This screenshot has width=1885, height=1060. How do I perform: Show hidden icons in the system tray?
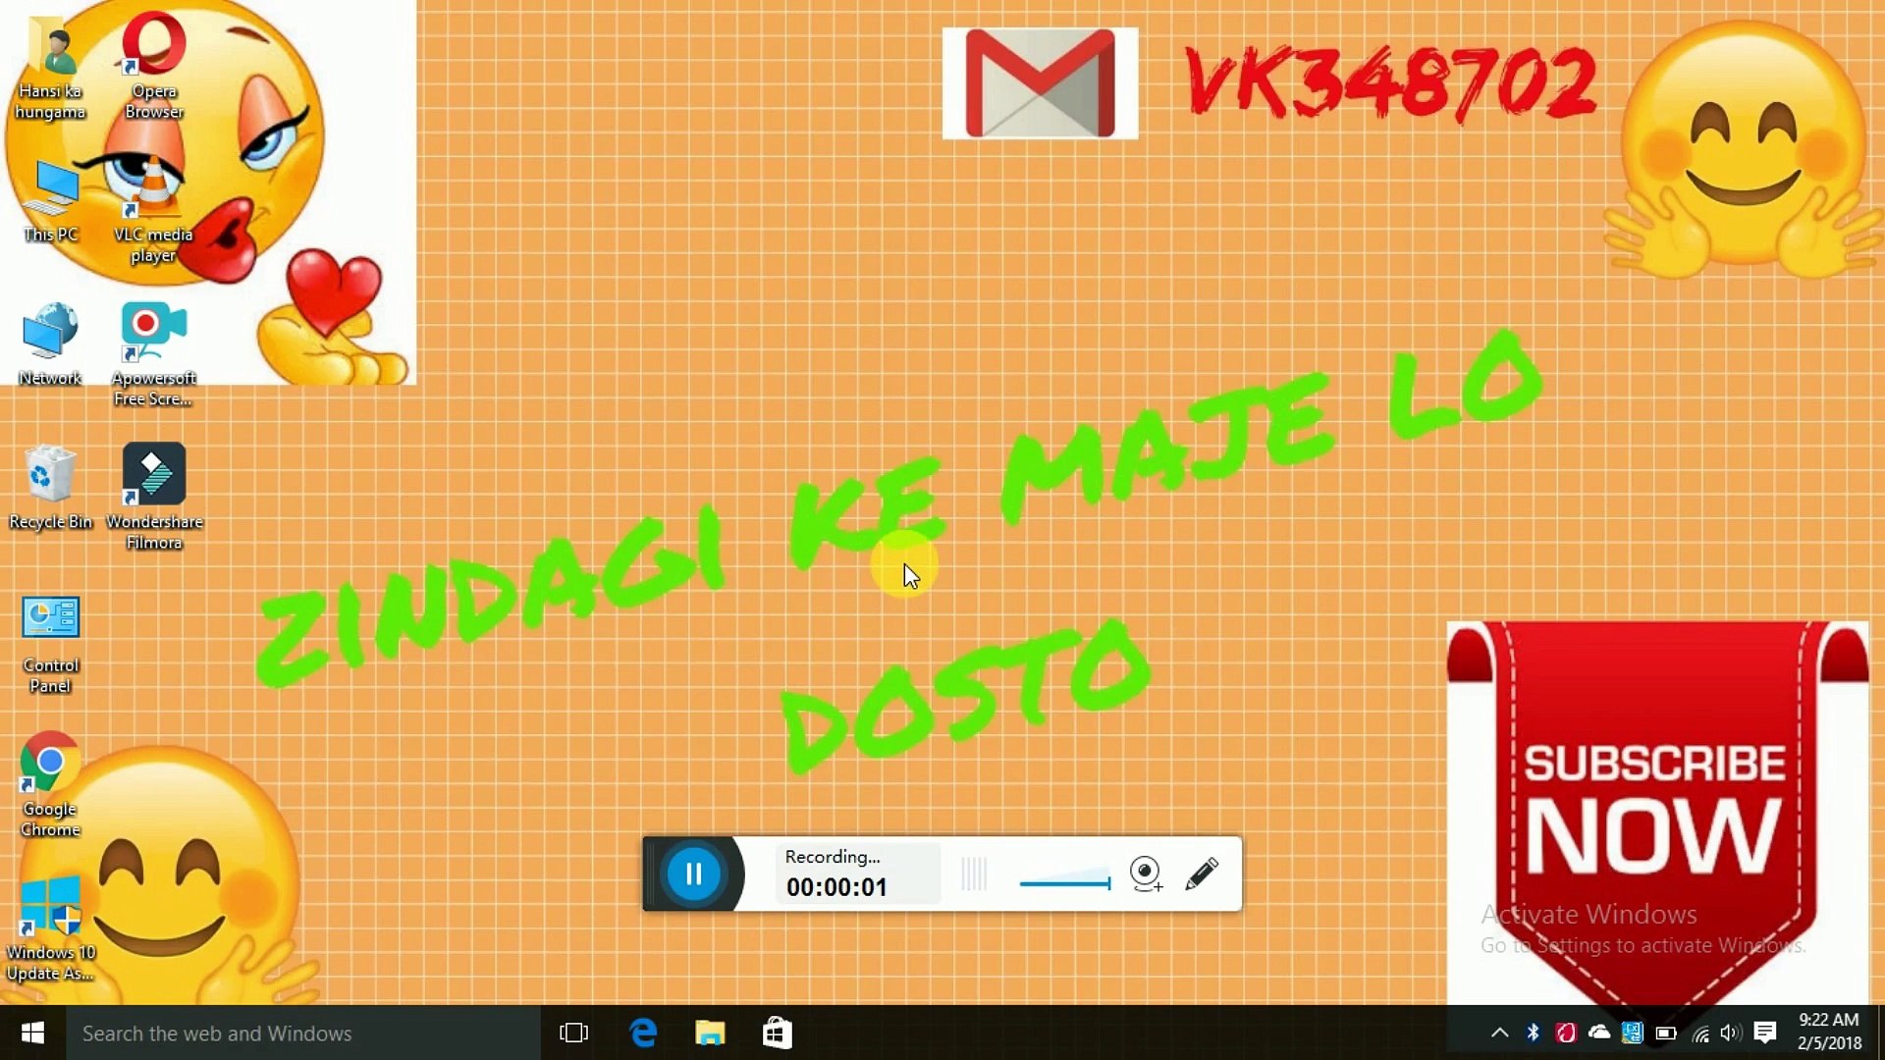click(x=1500, y=1033)
